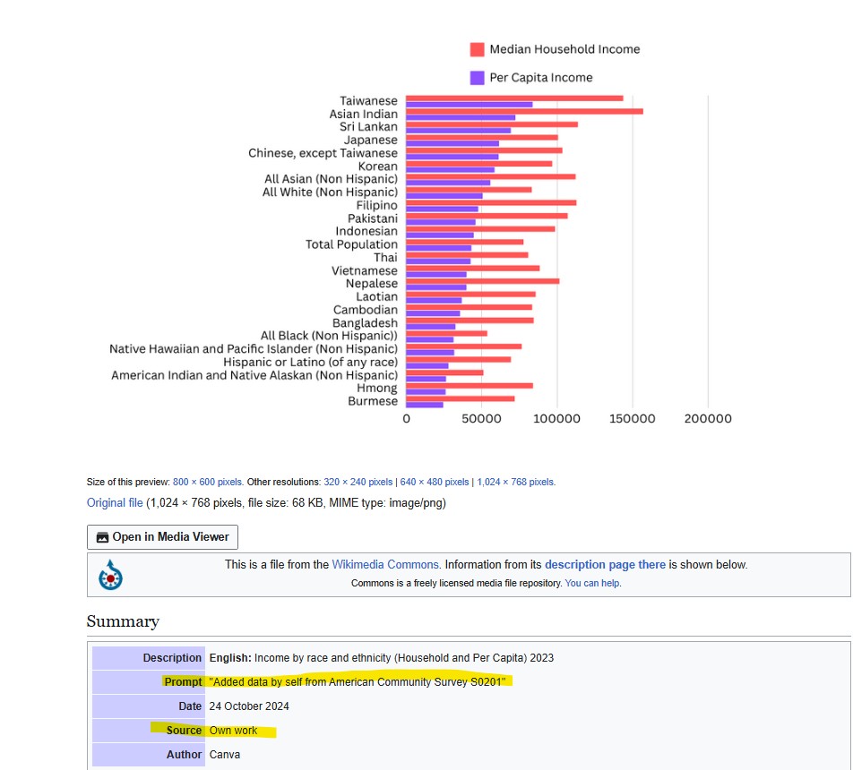853x770 pixels.
Task: Click the Korean chart label
Action: click(x=377, y=166)
